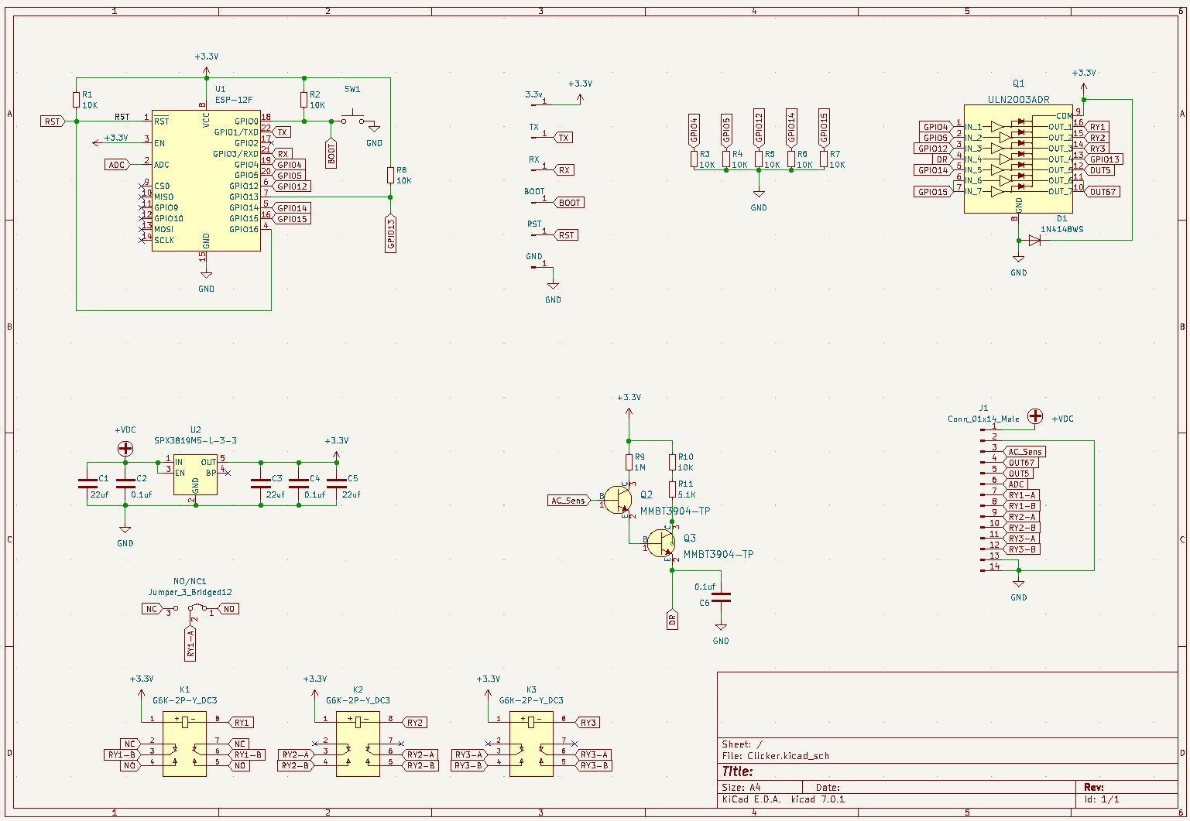Select the RY1 label at Q1 pin 16
Image resolution: width=1190 pixels, height=821 pixels.
tap(1098, 127)
